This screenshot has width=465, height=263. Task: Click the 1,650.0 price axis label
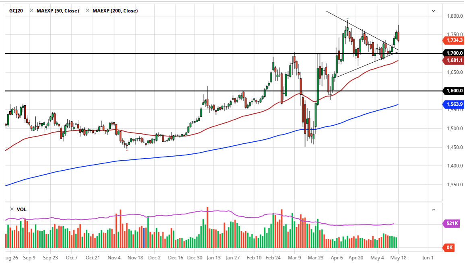[x=455, y=72]
